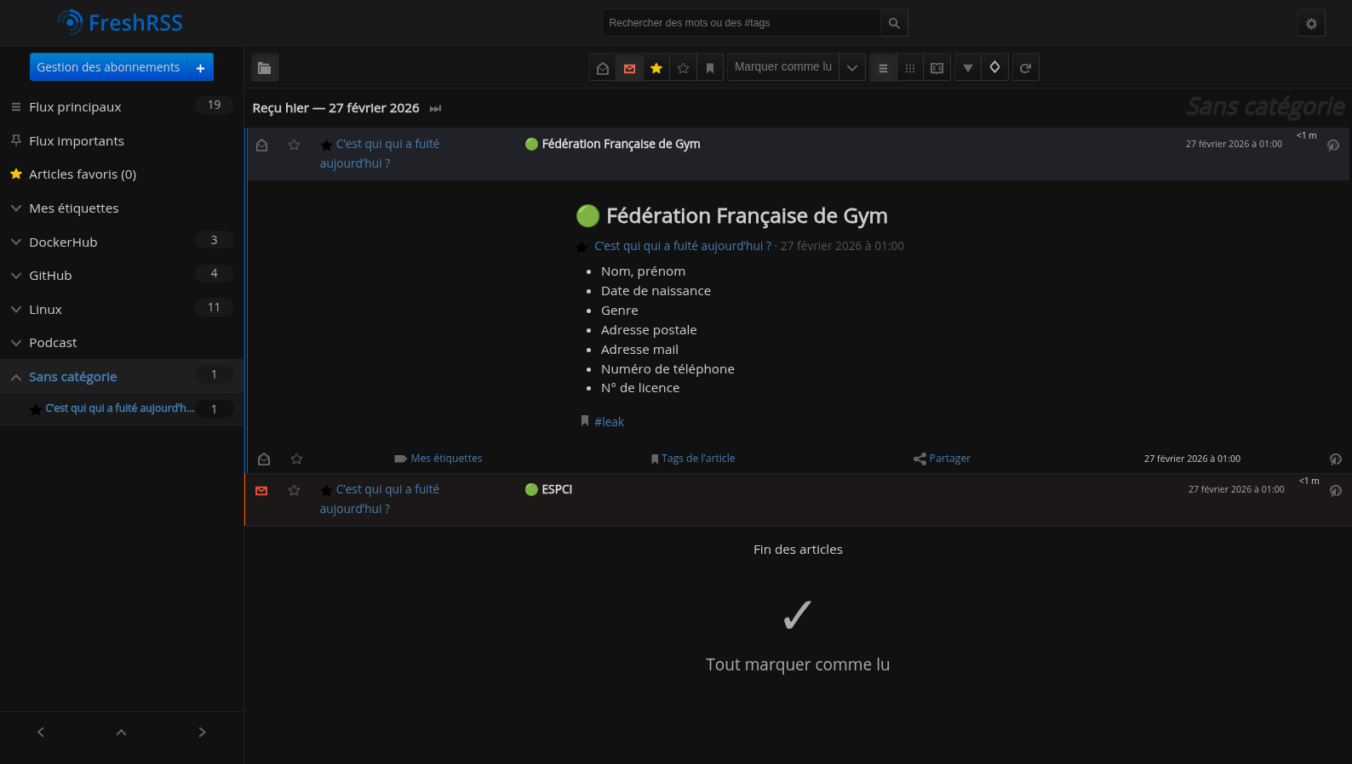Viewport: 1352px width, 764px height.
Task: Open Flux principaux view
Action: point(75,107)
